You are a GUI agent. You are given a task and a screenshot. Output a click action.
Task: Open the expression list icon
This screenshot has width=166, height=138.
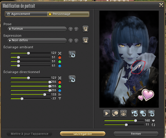click(x=85, y=40)
